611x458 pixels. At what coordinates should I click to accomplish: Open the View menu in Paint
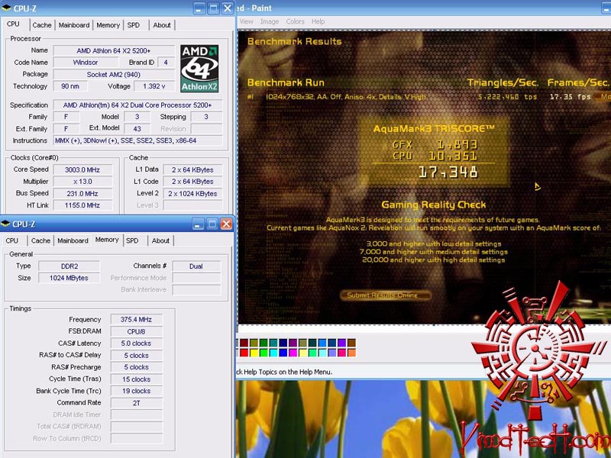(x=246, y=21)
